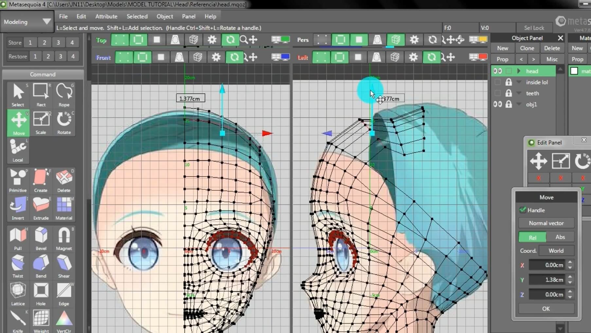The height and width of the screenshot is (333, 591).
Task: Click Clone in Object Panel
Action: [527, 48]
